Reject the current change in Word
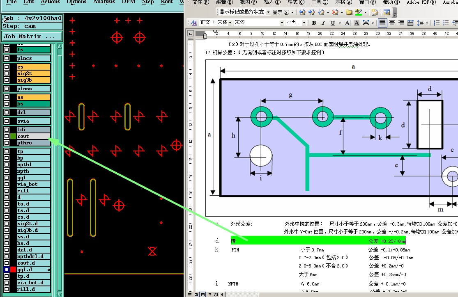This screenshot has width=458, height=297. (x=335, y=12)
